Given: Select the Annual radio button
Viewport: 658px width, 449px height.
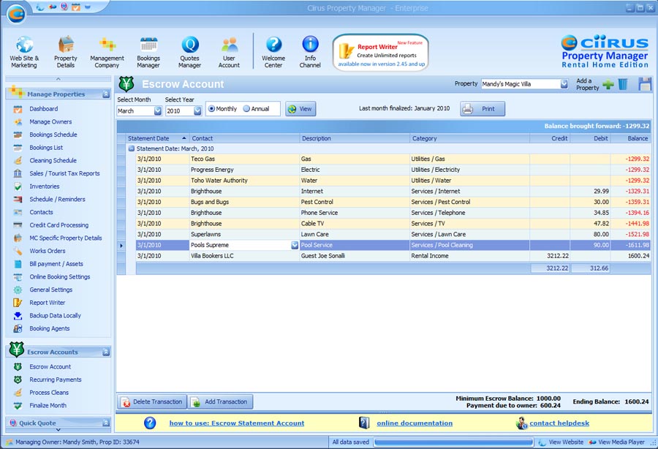Looking at the screenshot, I should pyautogui.click(x=247, y=109).
